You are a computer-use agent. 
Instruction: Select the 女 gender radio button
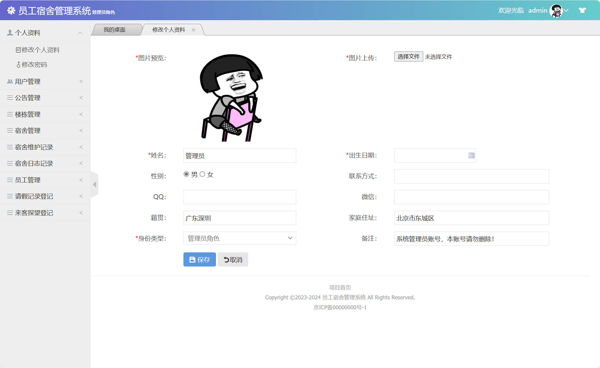point(203,174)
